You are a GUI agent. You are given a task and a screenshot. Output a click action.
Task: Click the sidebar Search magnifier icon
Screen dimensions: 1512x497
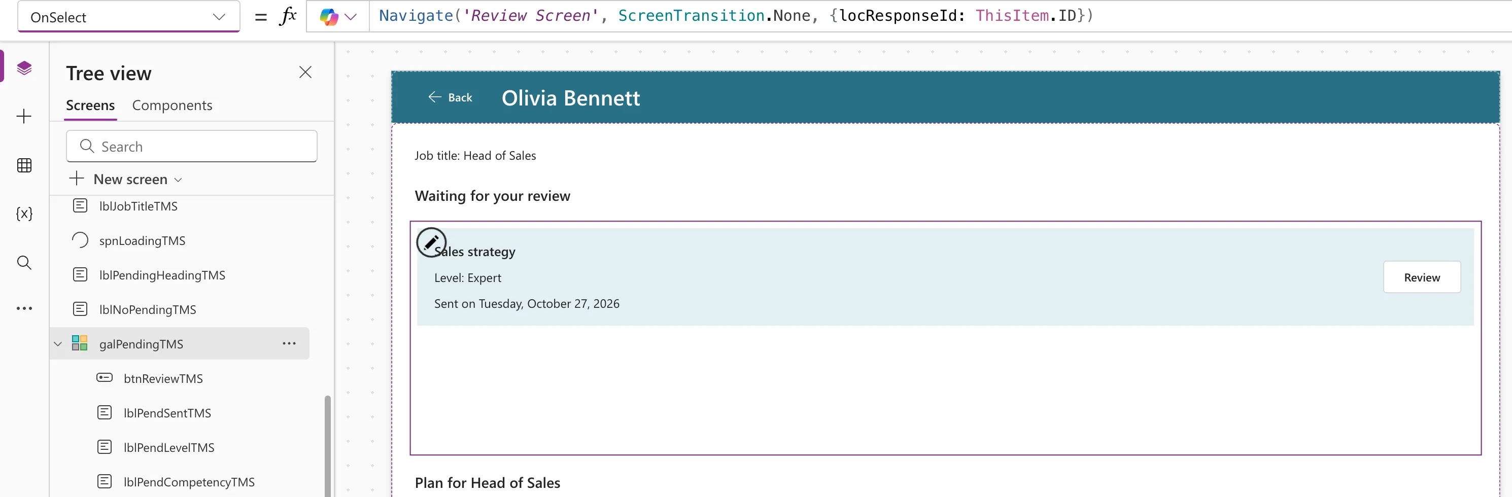[24, 262]
